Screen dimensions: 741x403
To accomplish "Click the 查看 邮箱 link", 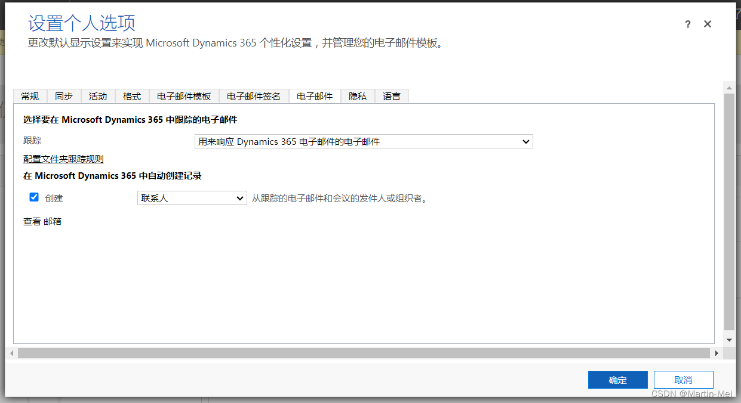I will [42, 221].
